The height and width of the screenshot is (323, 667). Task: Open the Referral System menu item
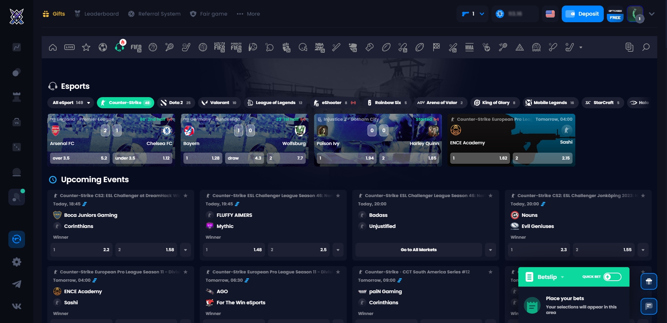point(154,14)
